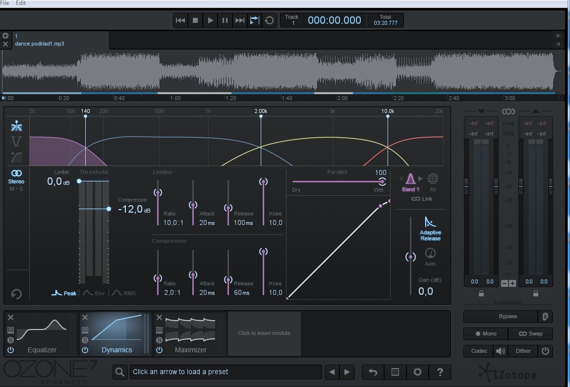Toggle Equalizer module power button
This screenshot has width=570, height=387.
(x=10, y=350)
